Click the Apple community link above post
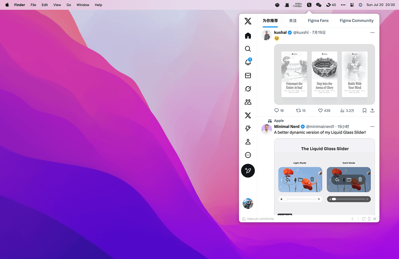Screen dimensions: 399x259 pyautogui.click(x=279, y=121)
